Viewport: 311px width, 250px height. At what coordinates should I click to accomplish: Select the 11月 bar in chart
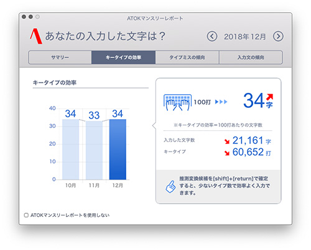coord(94,150)
